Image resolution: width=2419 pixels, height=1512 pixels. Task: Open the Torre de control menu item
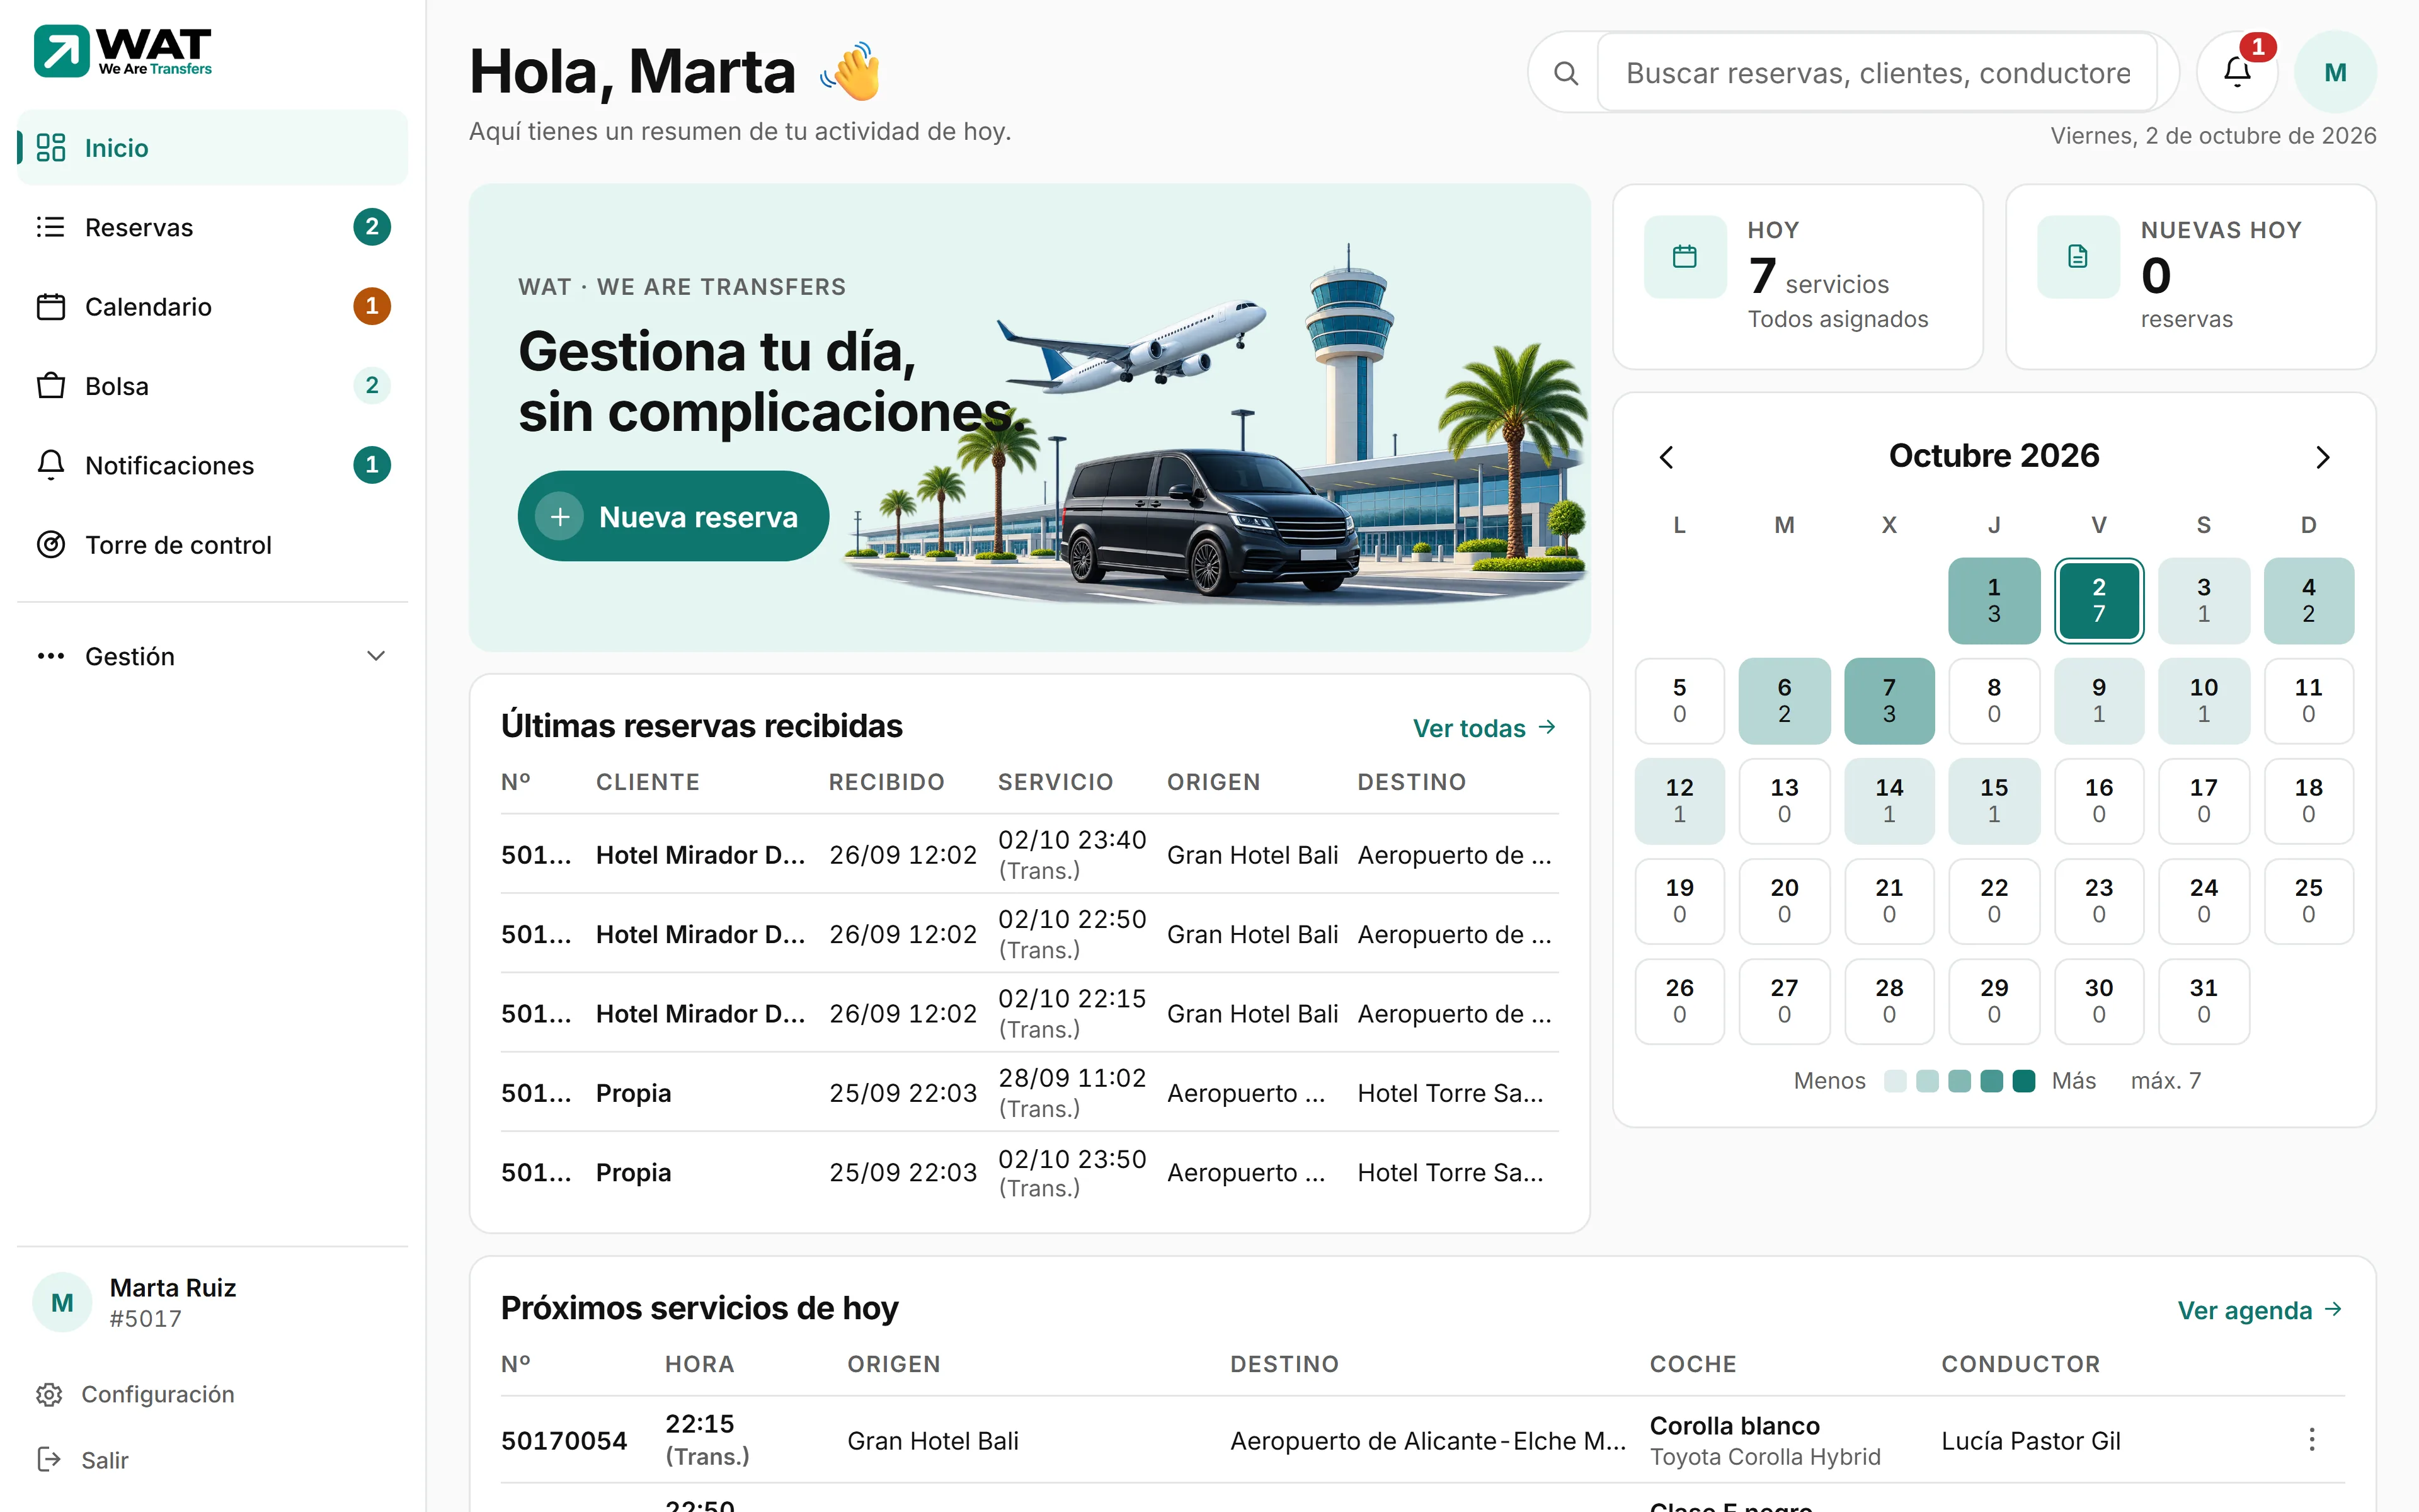click(213, 545)
